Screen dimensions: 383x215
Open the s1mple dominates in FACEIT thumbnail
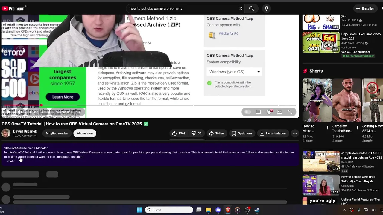pyautogui.click(x=321, y=161)
